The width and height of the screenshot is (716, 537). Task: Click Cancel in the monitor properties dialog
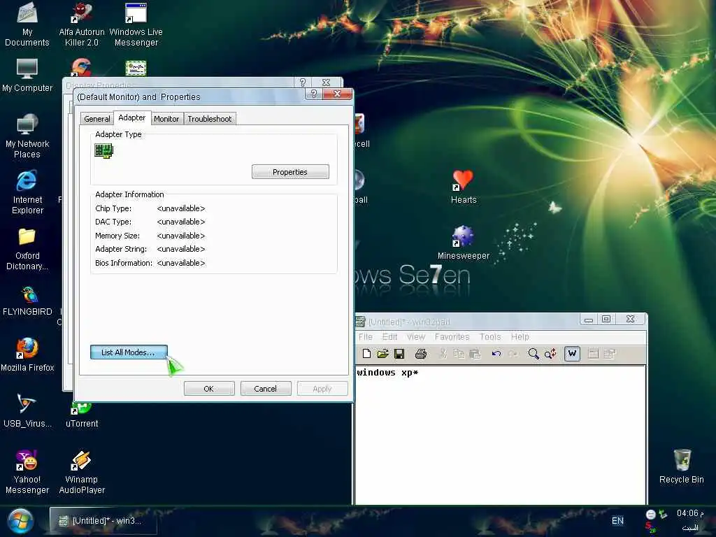point(265,389)
